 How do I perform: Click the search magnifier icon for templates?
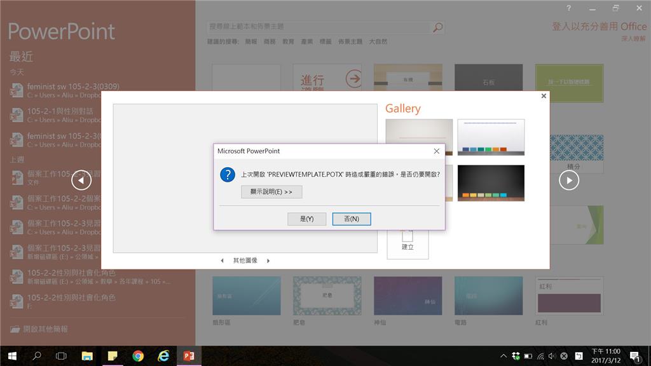[x=437, y=27]
